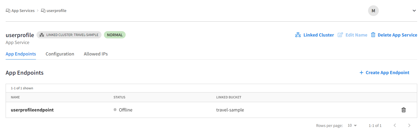Select the App Endpoints tab
Viewport: 418px width, 132px height.
point(21,54)
